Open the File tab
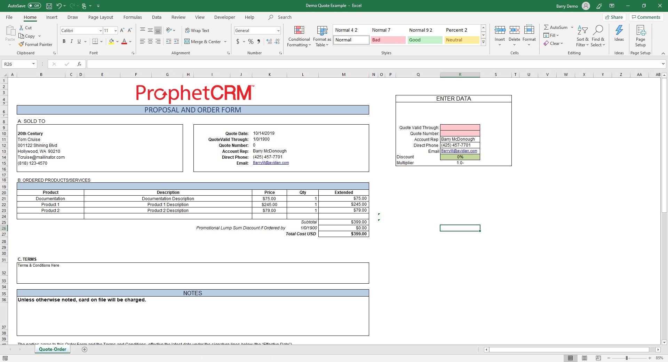 [x=9, y=17]
